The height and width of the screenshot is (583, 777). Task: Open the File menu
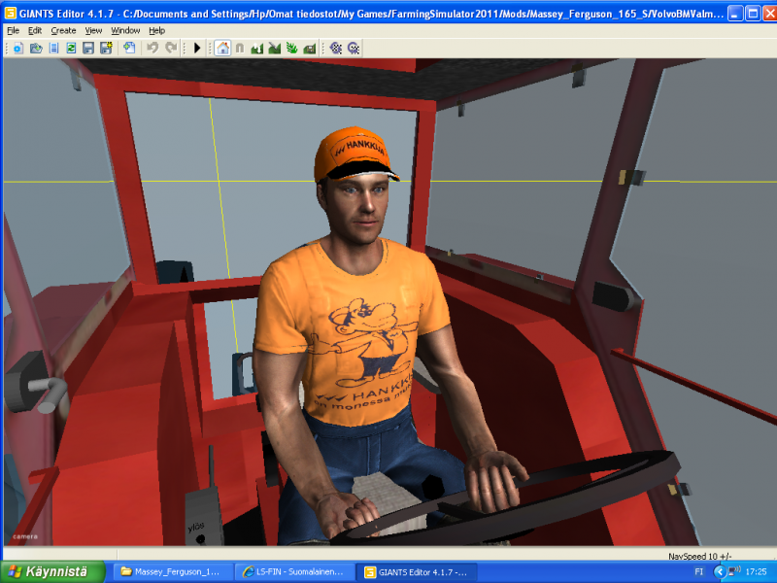click(13, 30)
